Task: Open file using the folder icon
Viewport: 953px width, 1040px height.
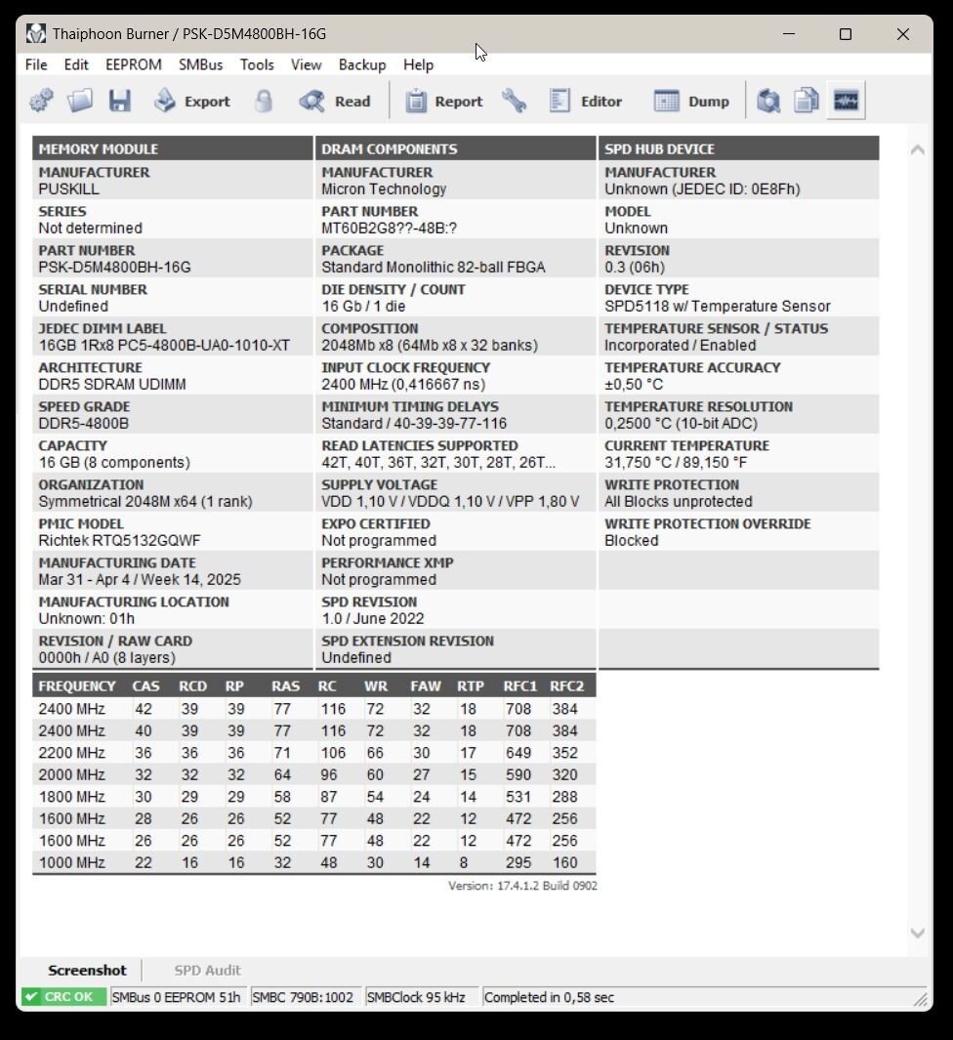Action: pyautogui.click(x=80, y=101)
